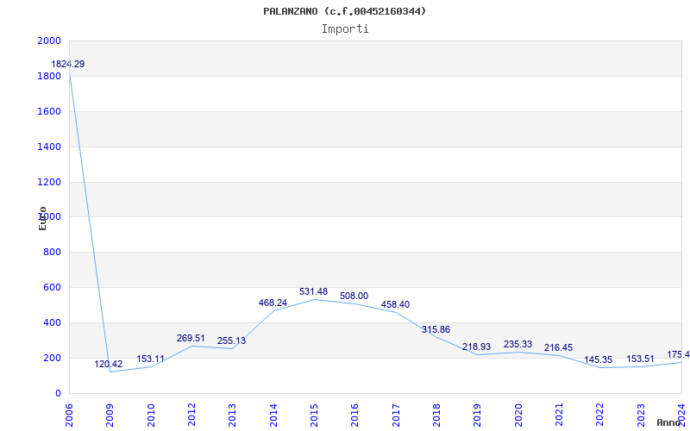Click year 2020 on x-axis

518,415
